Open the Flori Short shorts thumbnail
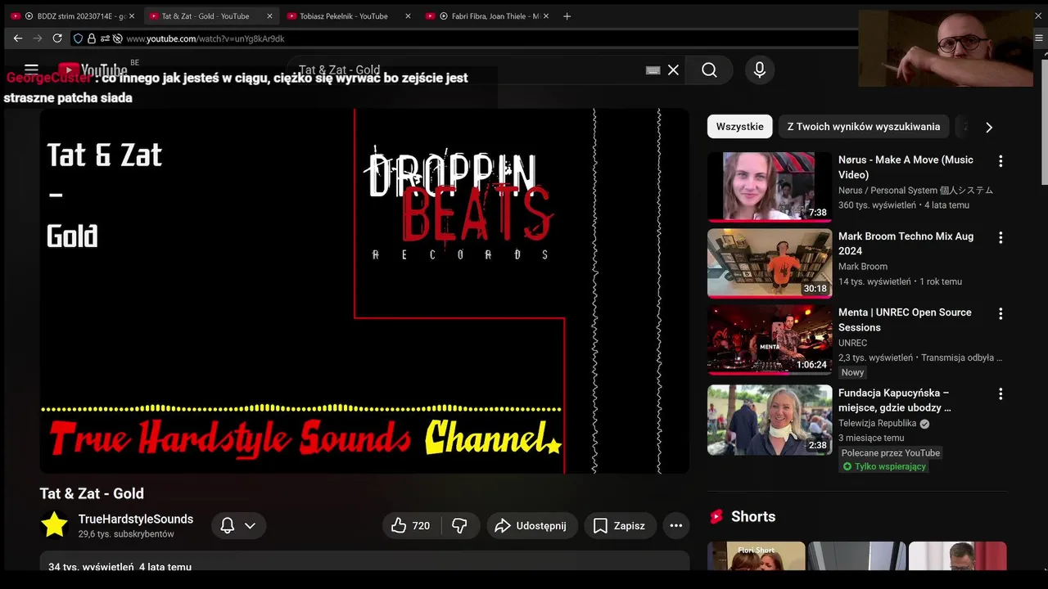1048x589 pixels. tap(756, 555)
